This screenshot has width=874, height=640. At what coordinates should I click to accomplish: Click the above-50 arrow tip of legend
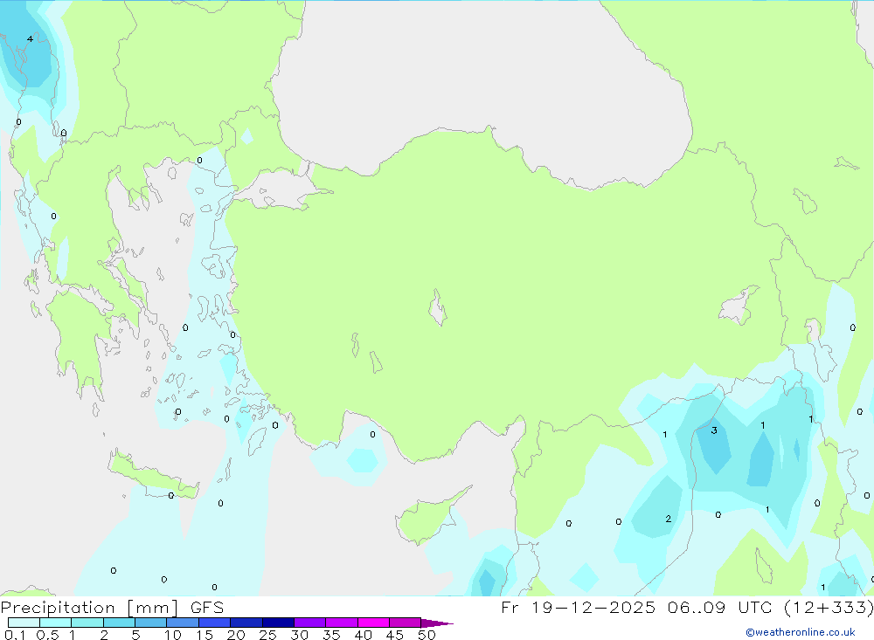click(437, 623)
